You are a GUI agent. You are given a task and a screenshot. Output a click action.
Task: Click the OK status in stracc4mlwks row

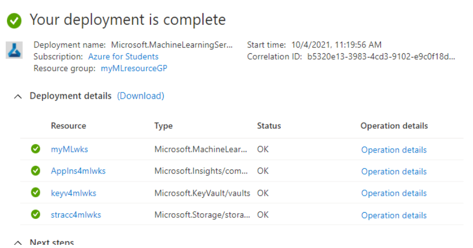pos(263,215)
